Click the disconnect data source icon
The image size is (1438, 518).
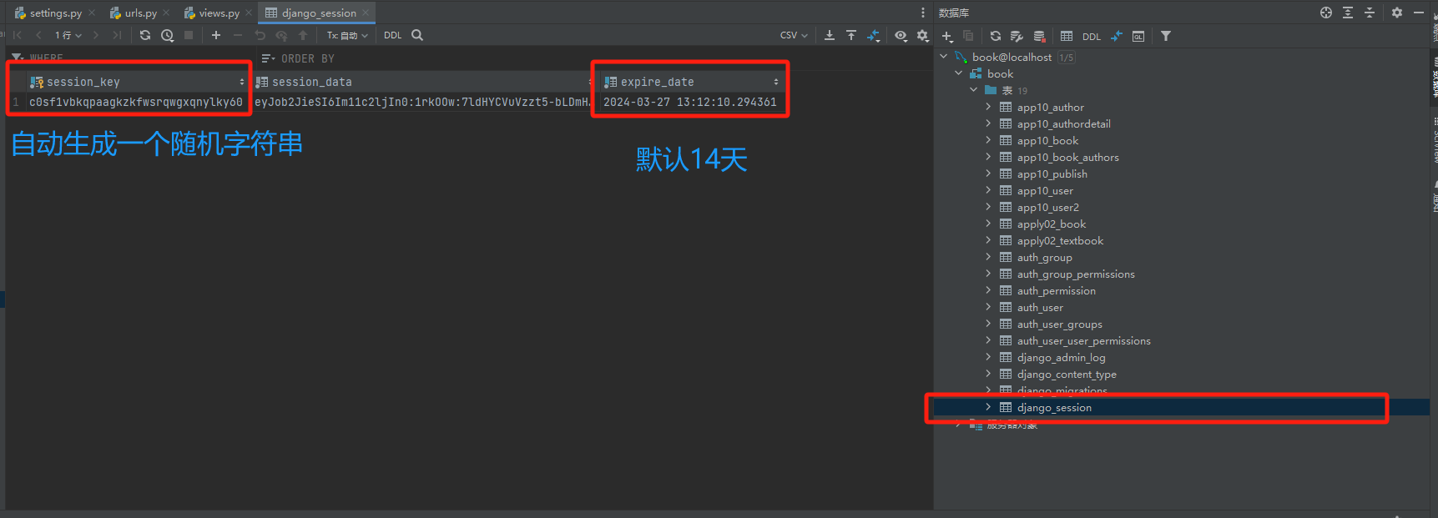1039,36
